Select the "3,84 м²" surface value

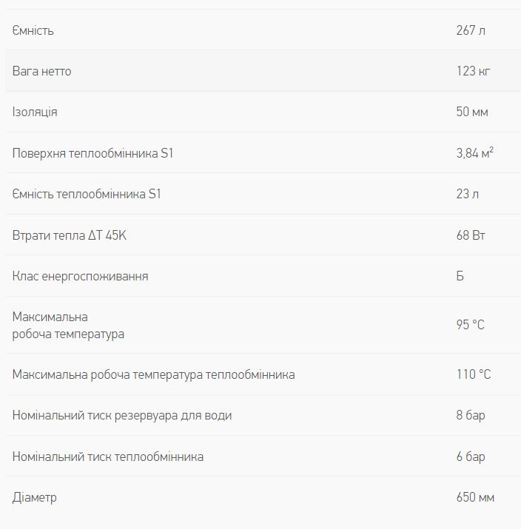pyautogui.click(x=475, y=153)
